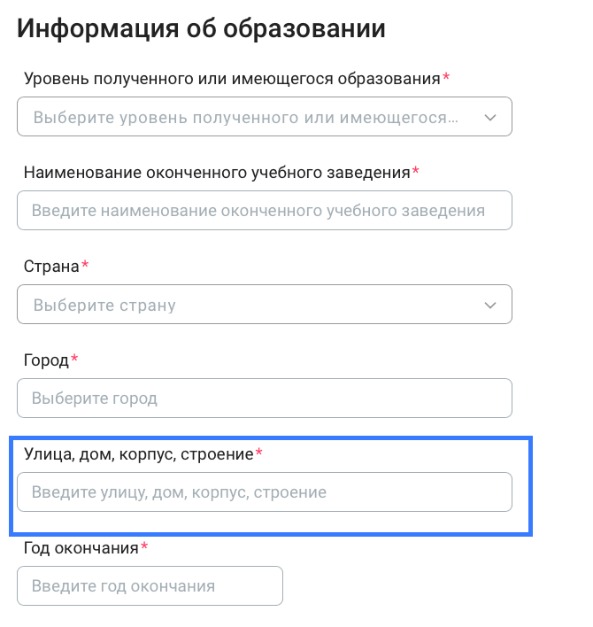
Task: Click the 'Выберите уровень полученного' combo box
Action: (248, 117)
